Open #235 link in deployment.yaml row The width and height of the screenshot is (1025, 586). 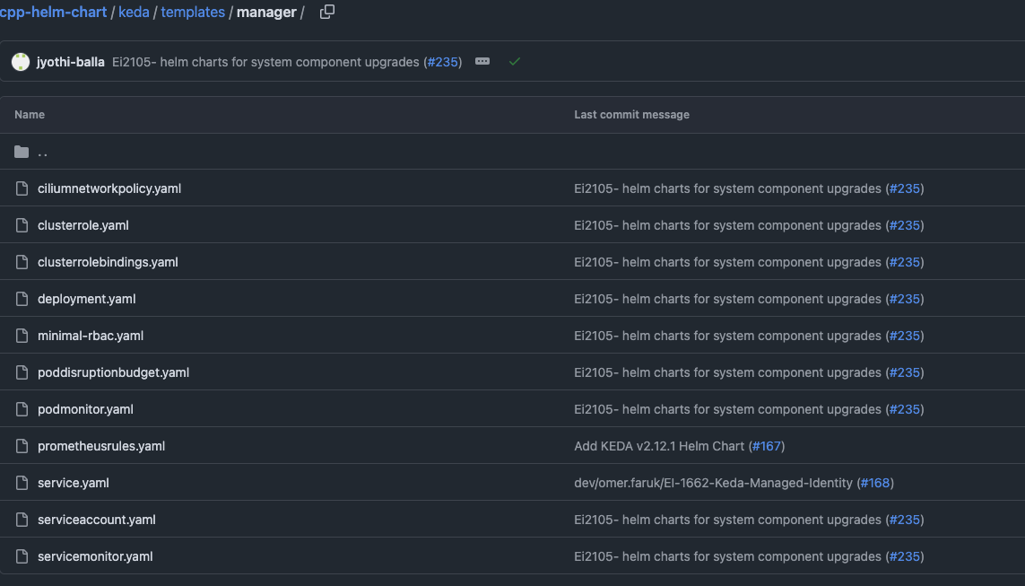[905, 299]
